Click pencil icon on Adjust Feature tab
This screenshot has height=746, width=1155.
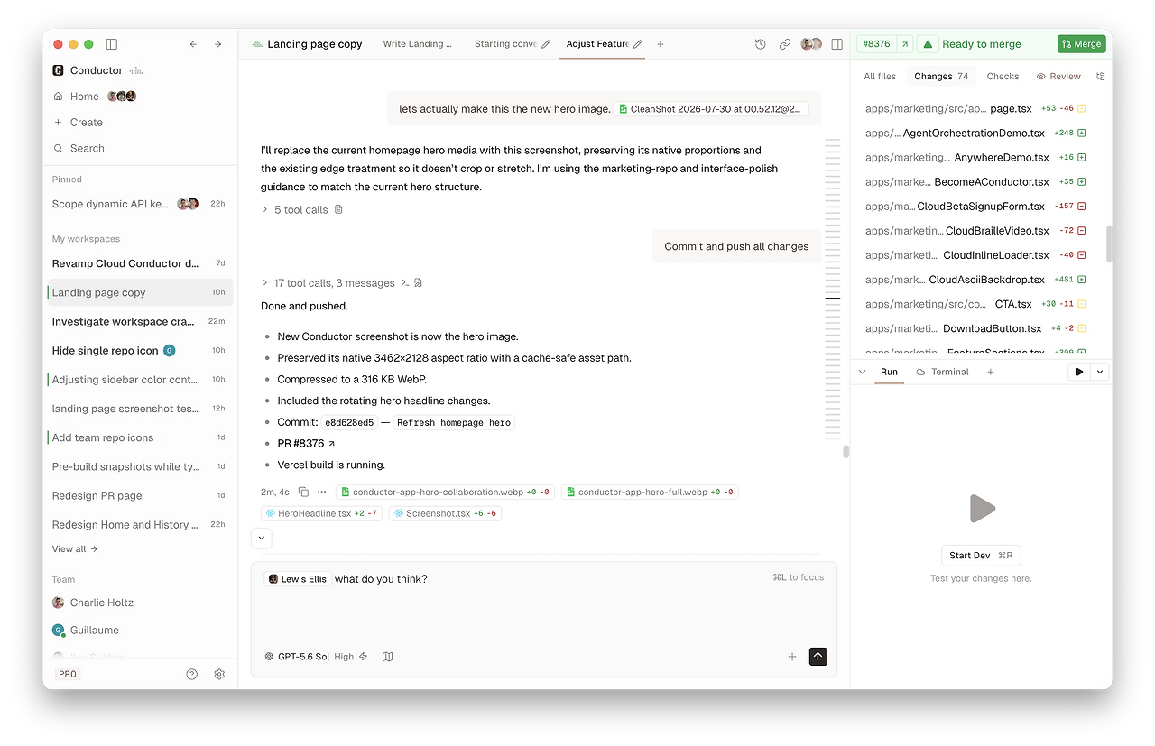pos(638,44)
